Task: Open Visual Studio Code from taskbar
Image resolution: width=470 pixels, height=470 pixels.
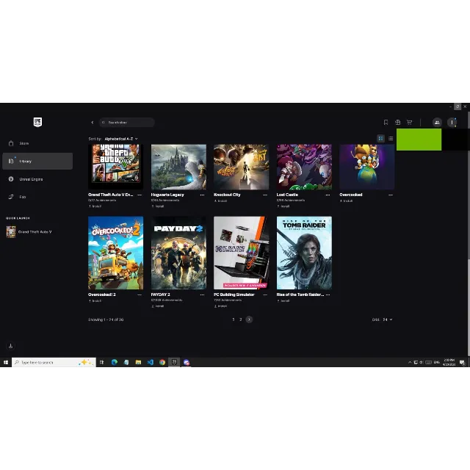Action: pyautogui.click(x=150, y=362)
